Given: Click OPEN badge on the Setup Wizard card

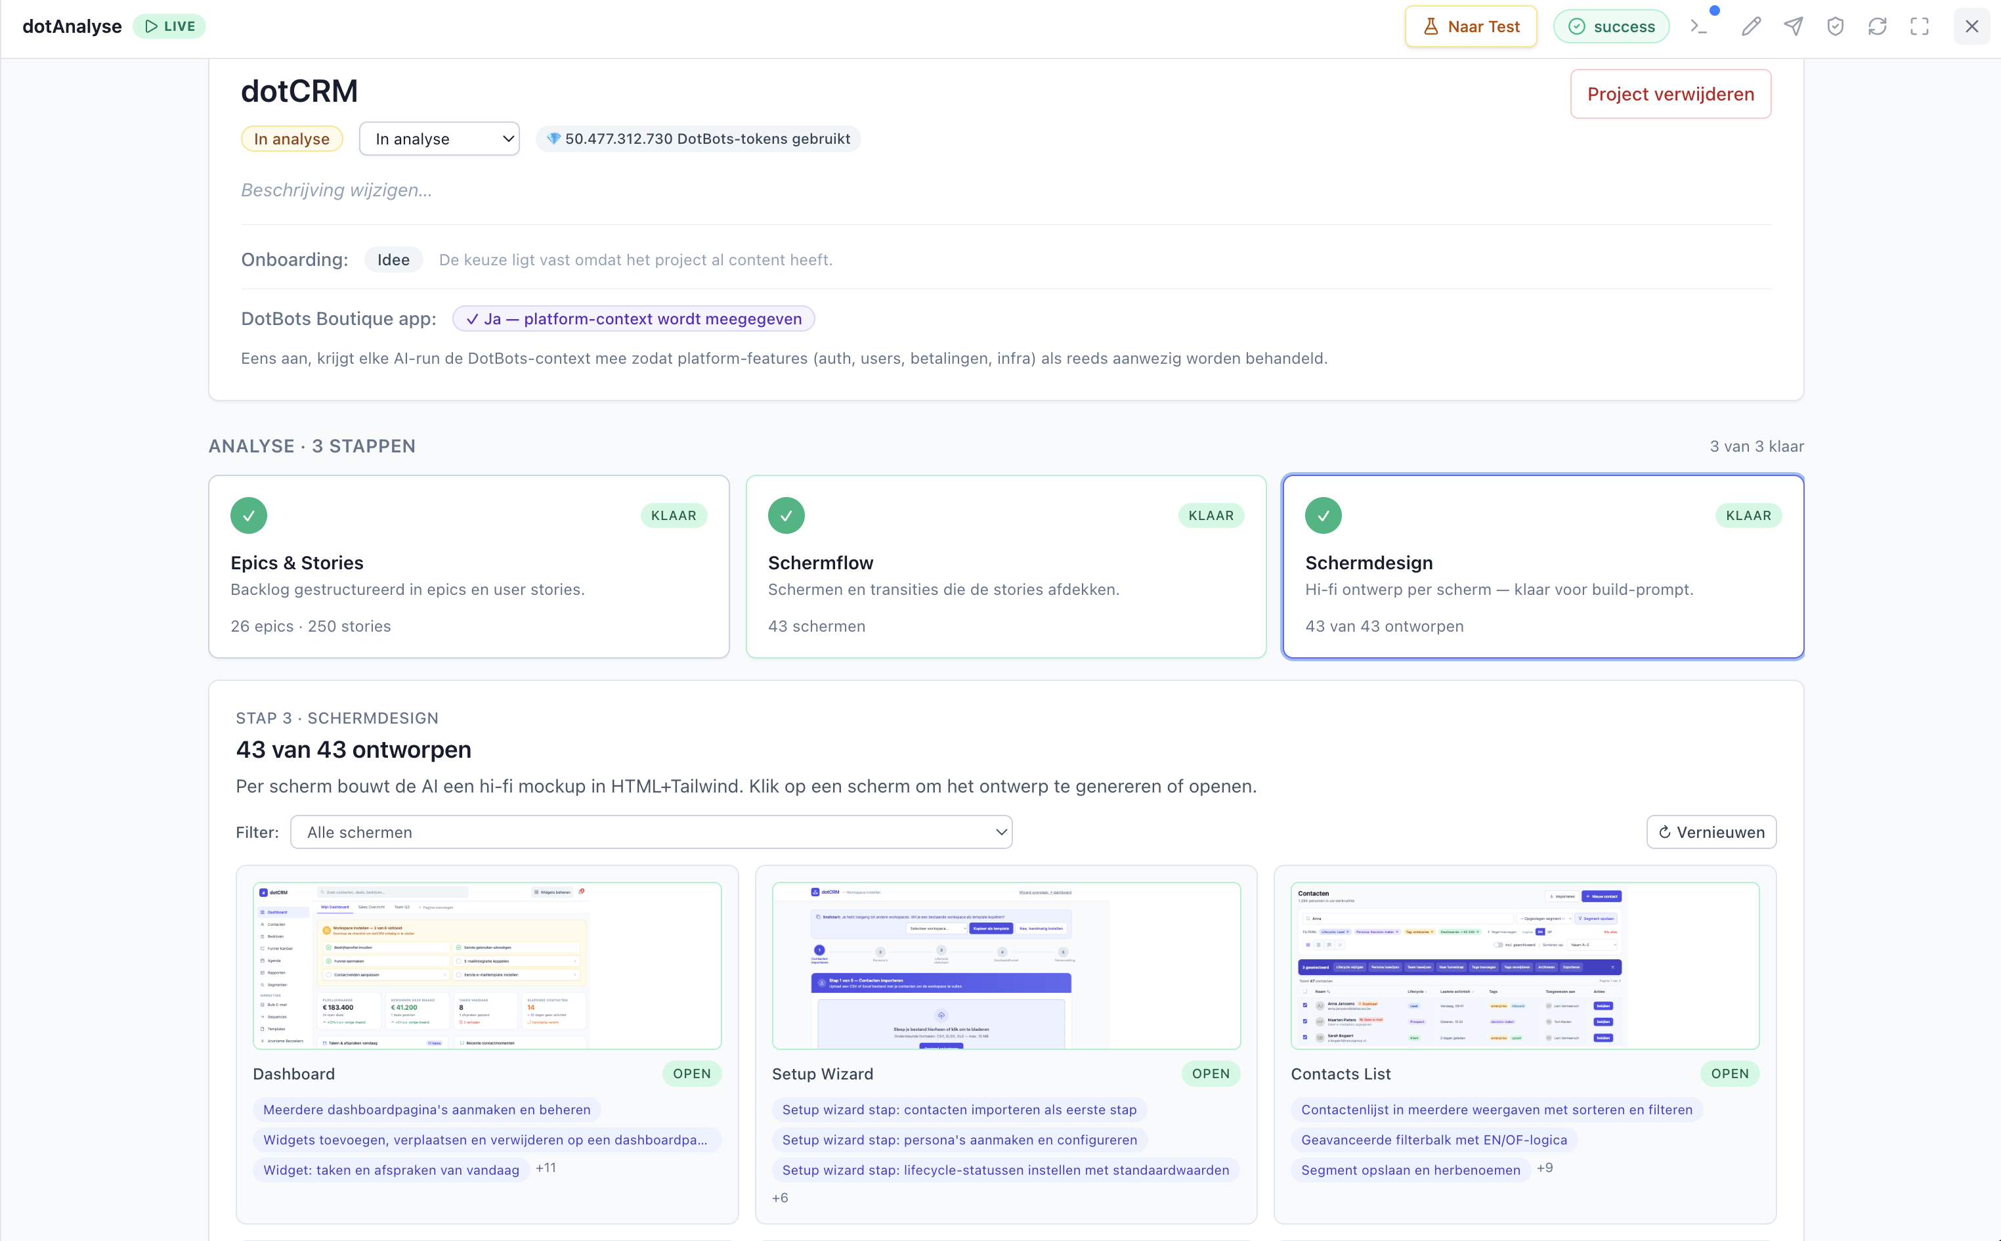Looking at the screenshot, I should [1211, 1074].
